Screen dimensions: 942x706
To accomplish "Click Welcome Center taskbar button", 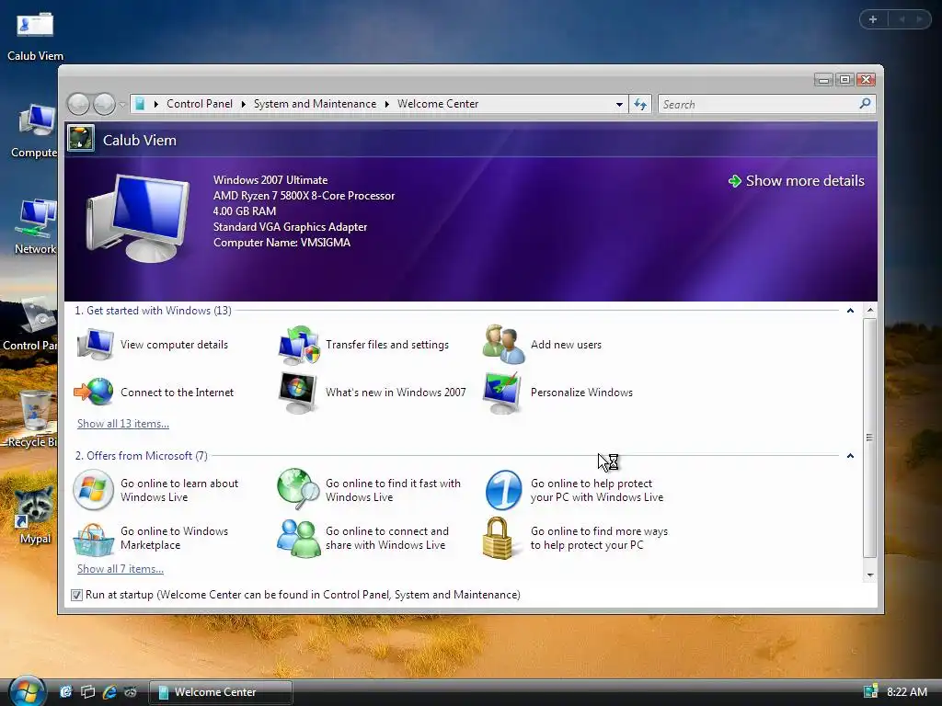I will [221, 692].
